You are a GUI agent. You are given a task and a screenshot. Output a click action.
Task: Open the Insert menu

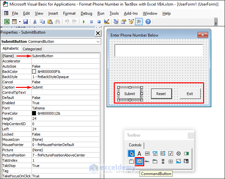tap(53, 13)
